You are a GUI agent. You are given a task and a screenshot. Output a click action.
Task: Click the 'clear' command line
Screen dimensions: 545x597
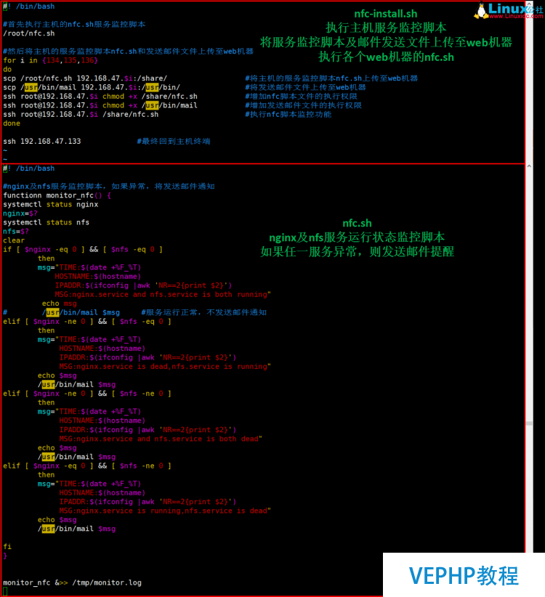14,240
